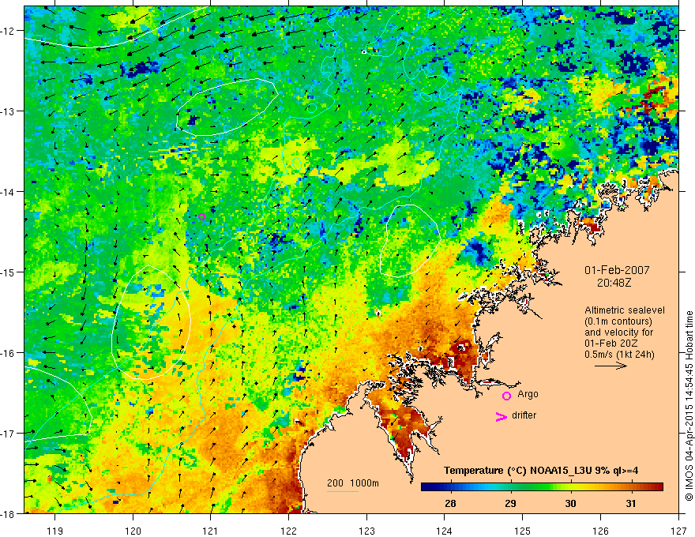
Task: Click the Argo float marker on the map
Action: click(201, 216)
